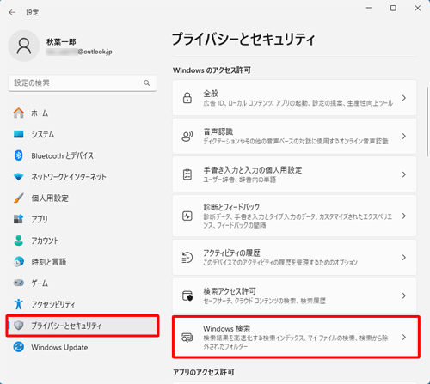Open アカウント settings page
Screen dimensions: 430x384
point(83,241)
